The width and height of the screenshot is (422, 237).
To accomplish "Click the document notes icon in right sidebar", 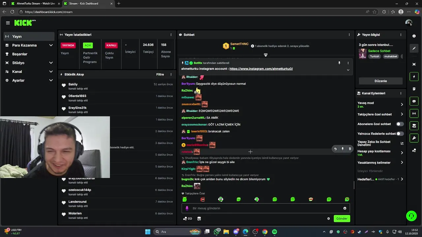I will [414, 89].
